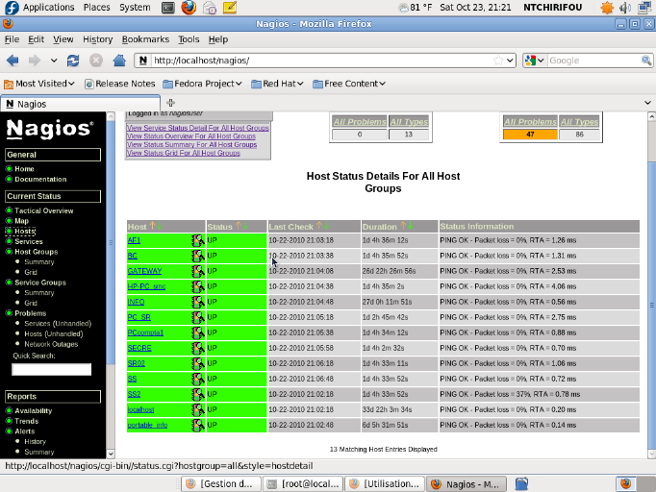
Task: Expand the Fedora Project bookmarks folder
Action: tap(207, 84)
